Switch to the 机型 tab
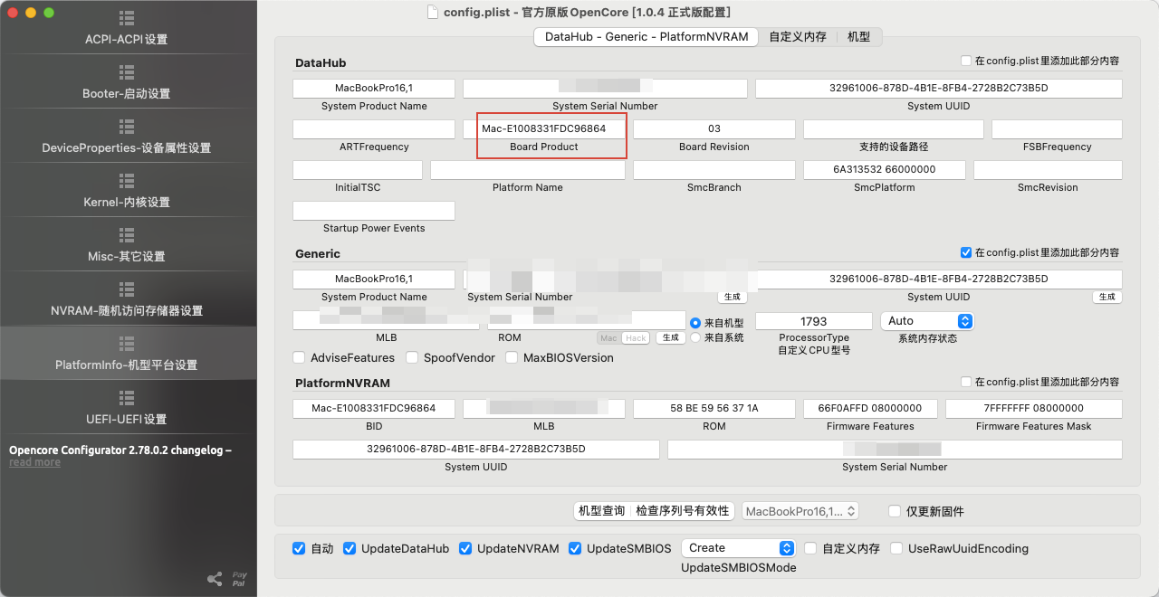The height and width of the screenshot is (597, 1159). click(x=858, y=37)
